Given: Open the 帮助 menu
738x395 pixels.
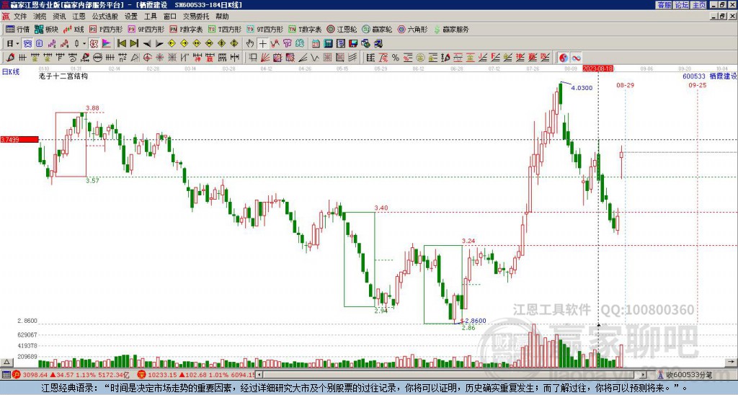Looking at the screenshot, I should click(222, 17).
